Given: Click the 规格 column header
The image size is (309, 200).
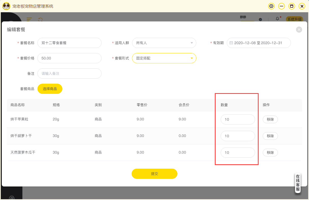Looking at the screenshot, I should [56, 105].
